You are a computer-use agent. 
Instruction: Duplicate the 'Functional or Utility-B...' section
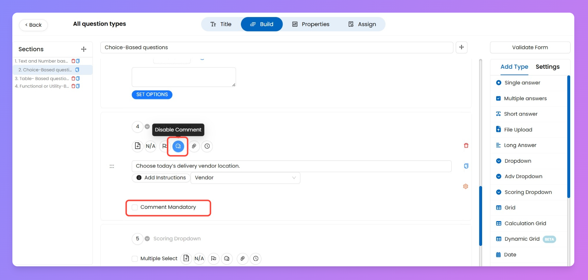point(78,86)
